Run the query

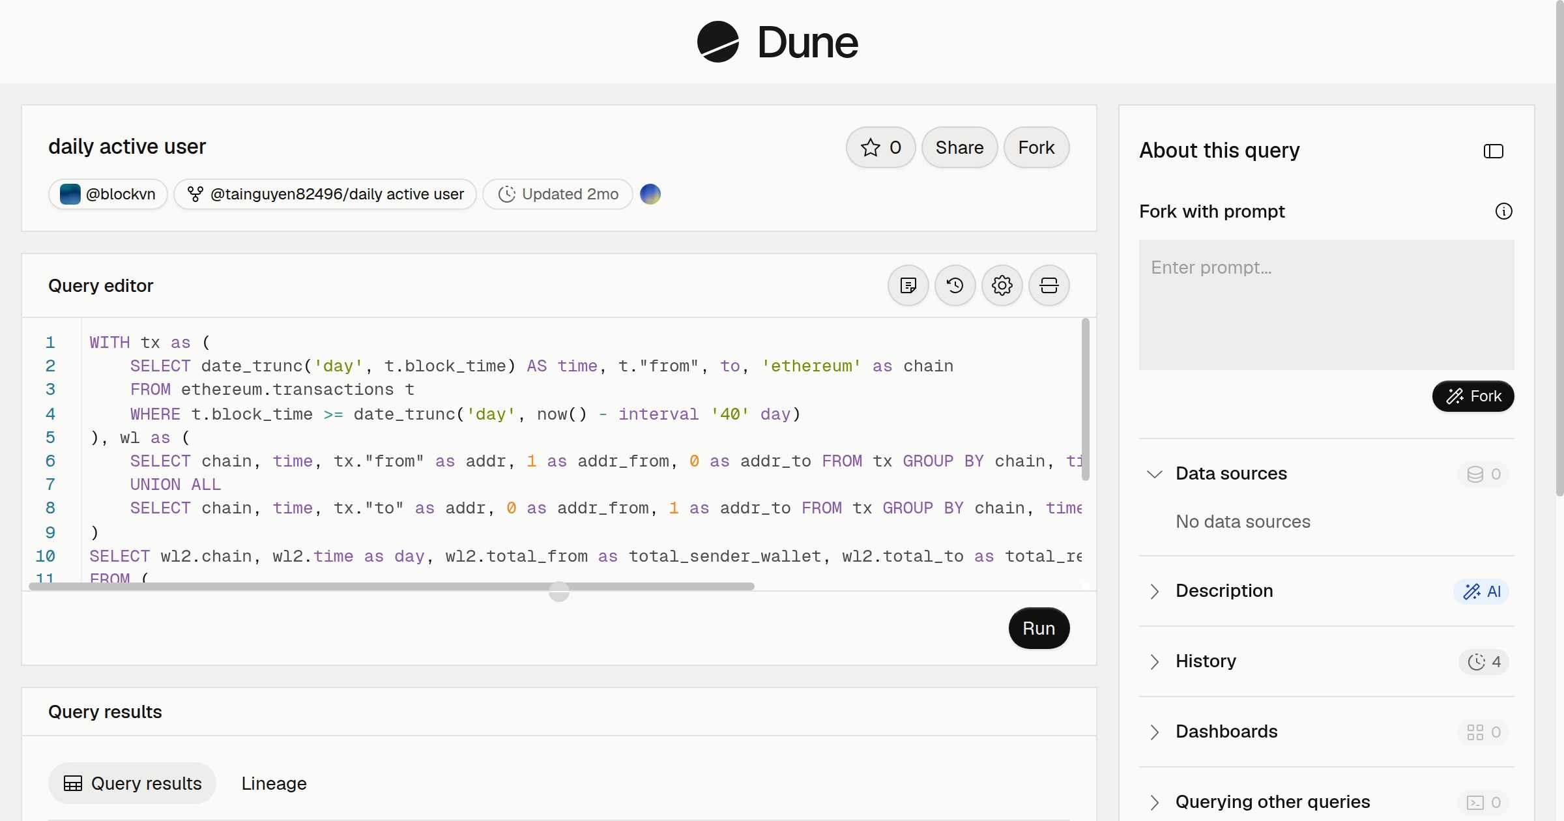pyautogui.click(x=1039, y=628)
